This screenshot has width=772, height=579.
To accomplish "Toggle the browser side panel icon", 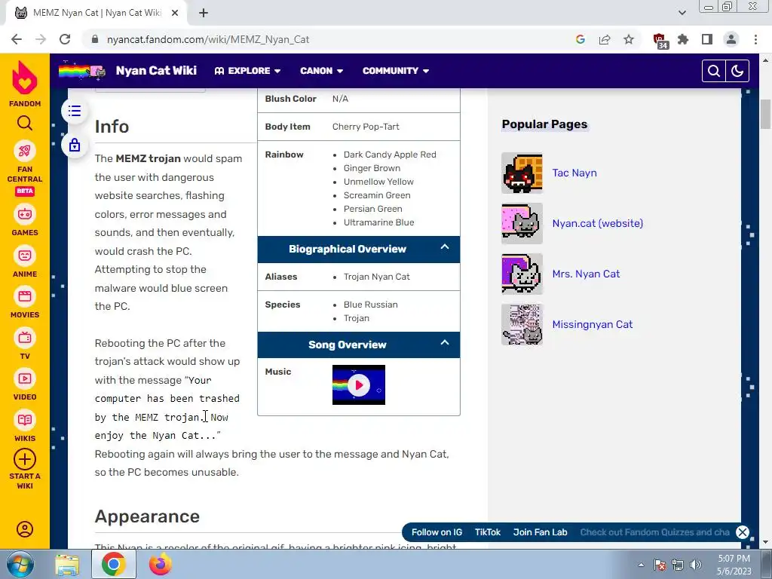I will point(707,39).
